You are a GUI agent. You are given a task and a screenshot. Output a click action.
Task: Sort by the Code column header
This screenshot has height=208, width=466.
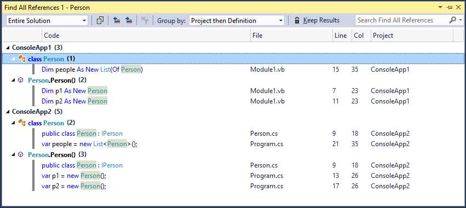click(146, 36)
